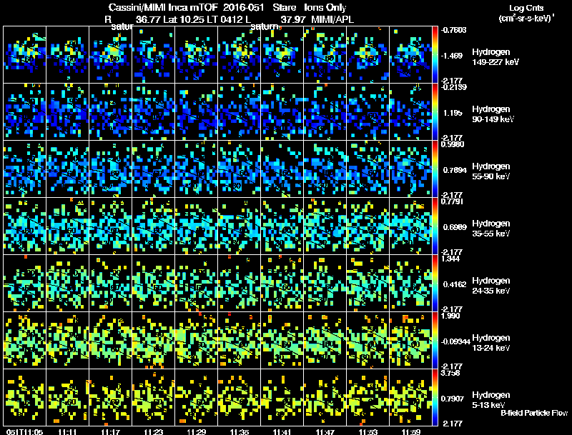Click the Cassini/MIMI Inca mTOF title text

coord(163,8)
